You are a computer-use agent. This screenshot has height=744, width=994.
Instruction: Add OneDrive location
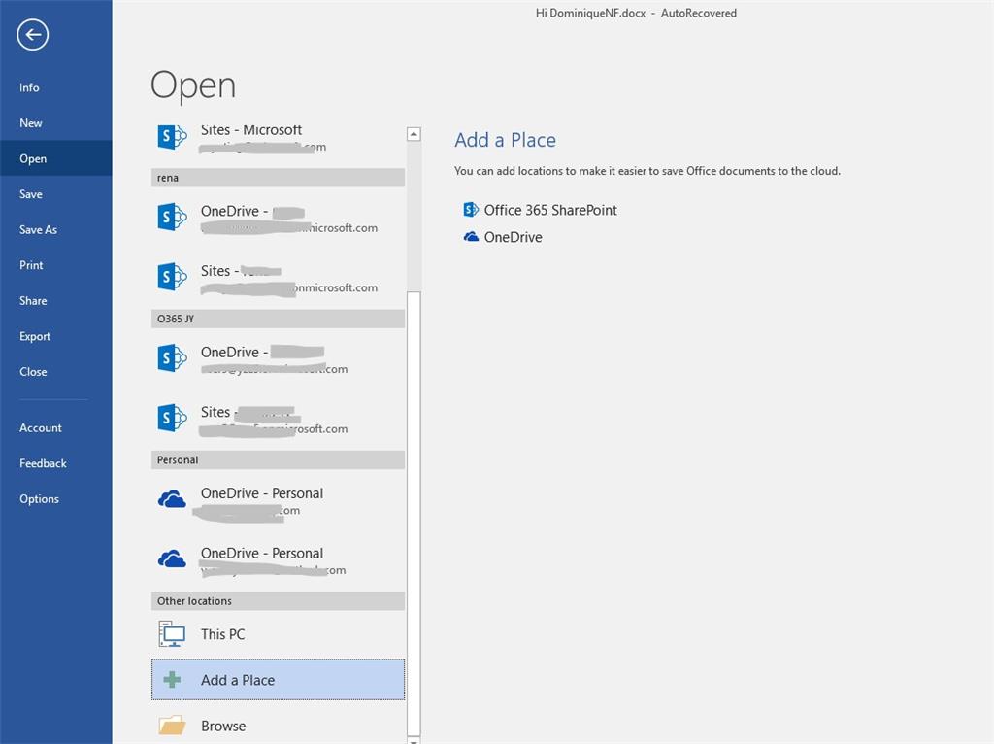pyautogui.click(x=503, y=237)
